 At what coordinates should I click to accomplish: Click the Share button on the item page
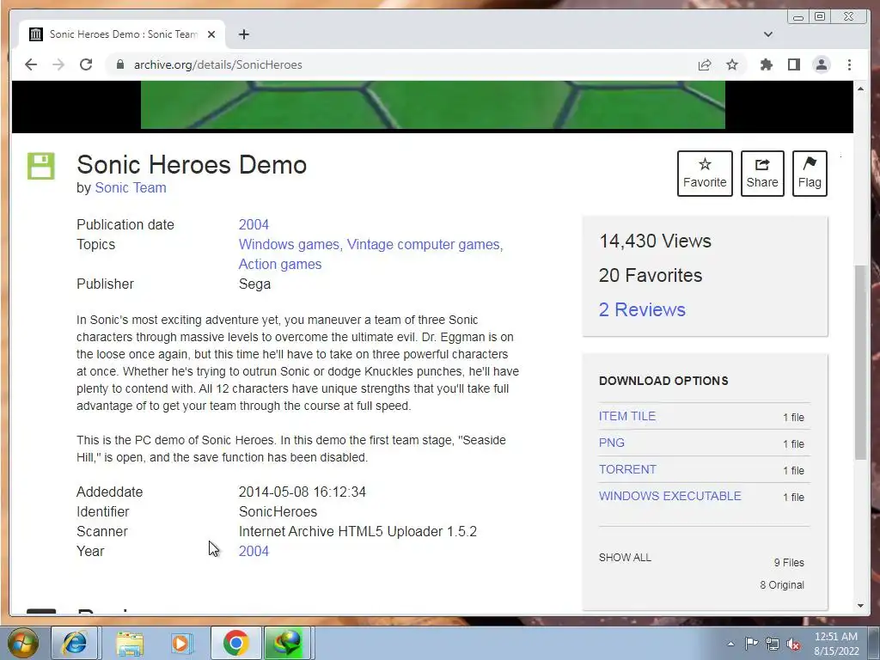(762, 174)
